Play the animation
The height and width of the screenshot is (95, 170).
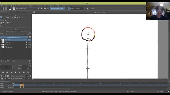(x=15, y=72)
